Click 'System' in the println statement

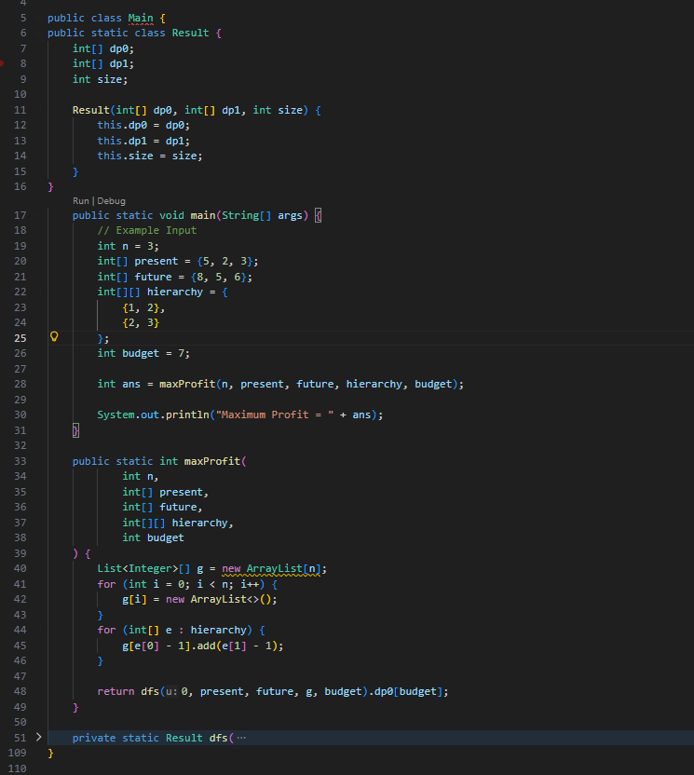(116, 415)
